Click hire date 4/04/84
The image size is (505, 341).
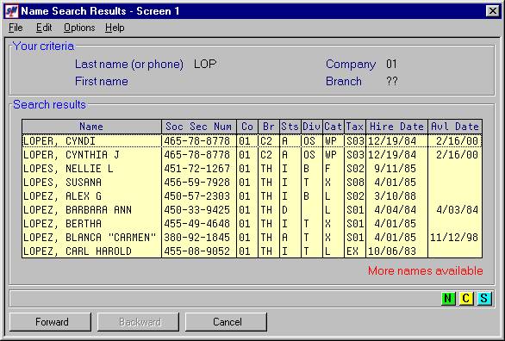(x=396, y=210)
